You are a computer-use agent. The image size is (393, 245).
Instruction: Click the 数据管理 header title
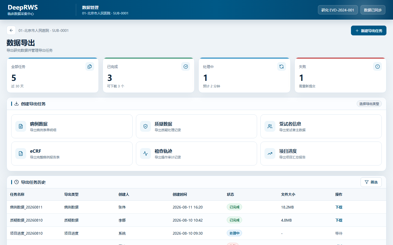tap(90, 8)
